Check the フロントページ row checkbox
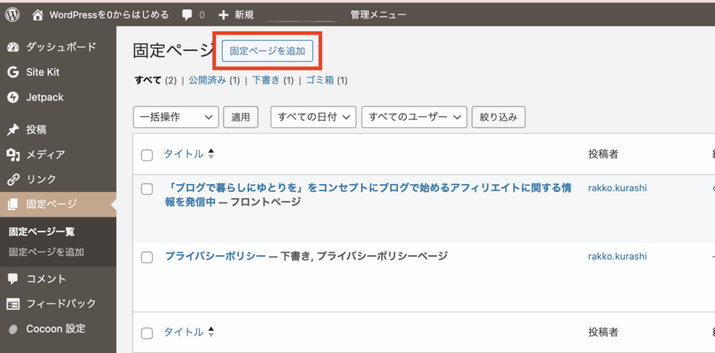 (x=147, y=189)
